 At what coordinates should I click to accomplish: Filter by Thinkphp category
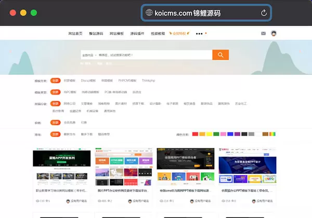pos(148,80)
